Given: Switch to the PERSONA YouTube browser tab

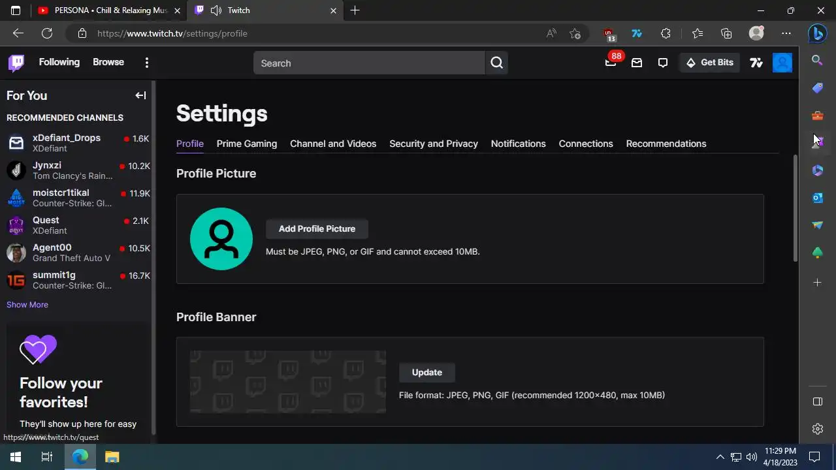Looking at the screenshot, I should tap(108, 10).
